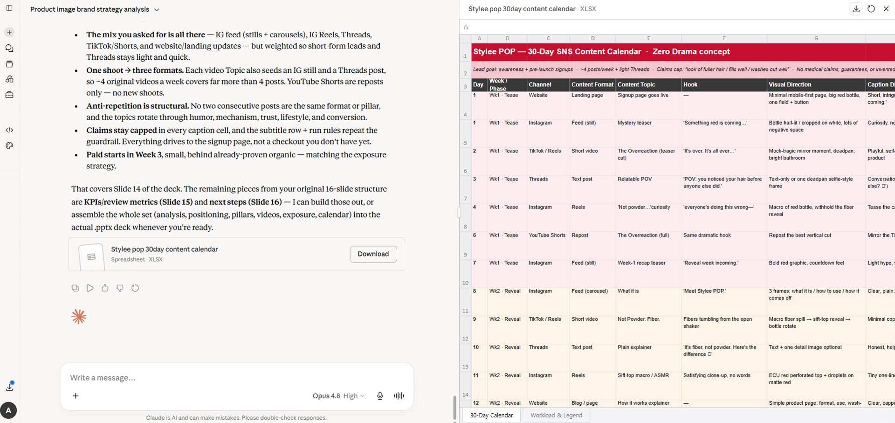Select column C header
The image size is (895, 423).
click(548, 38)
